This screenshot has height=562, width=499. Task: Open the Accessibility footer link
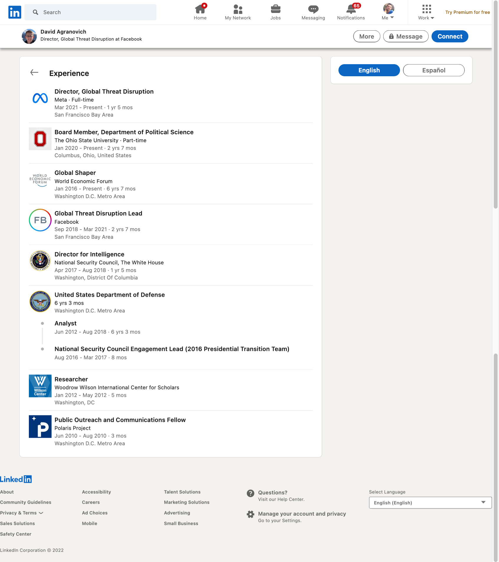96,492
